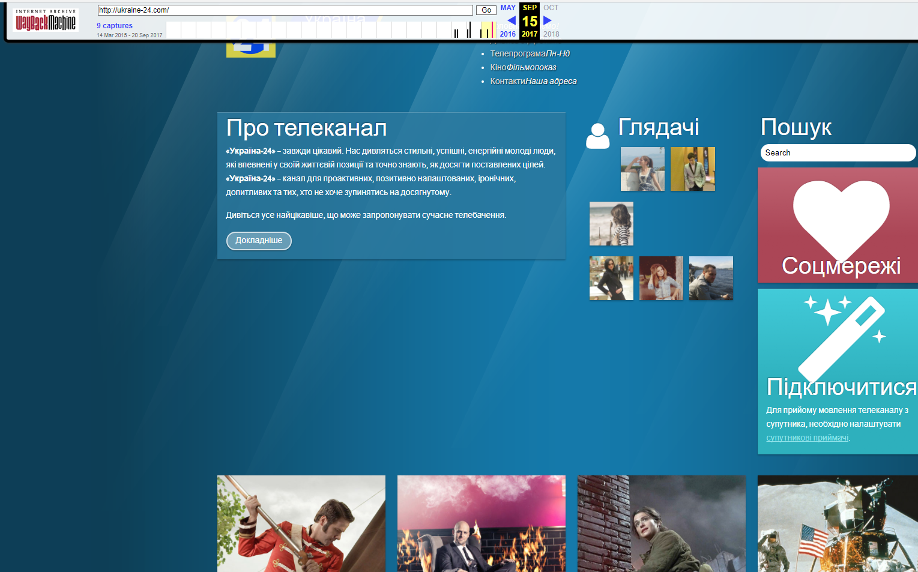
Task: Select MAY 2016 capture month
Action: pyautogui.click(x=507, y=8)
